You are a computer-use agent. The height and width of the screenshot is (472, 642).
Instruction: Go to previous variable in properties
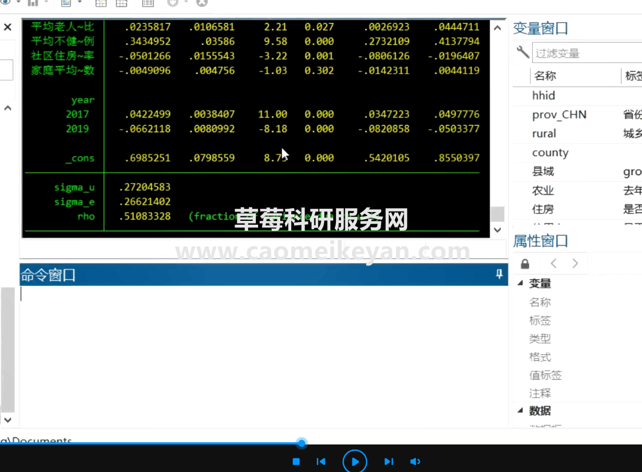(x=554, y=263)
